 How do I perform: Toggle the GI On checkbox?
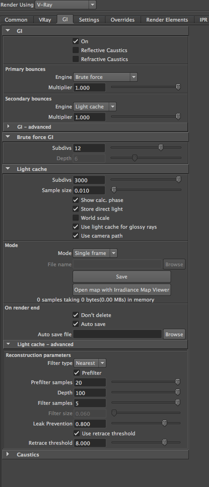(75, 41)
